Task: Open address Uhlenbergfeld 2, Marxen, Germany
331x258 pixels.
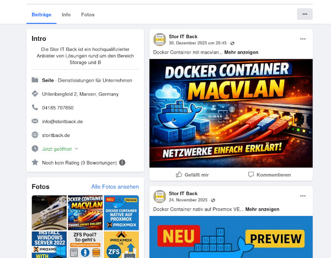Action: pos(80,94)
